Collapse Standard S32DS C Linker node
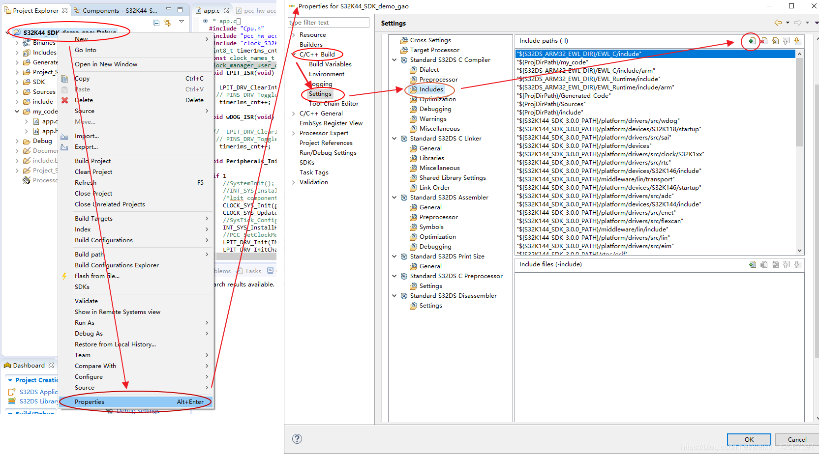The width and height of the screenshot is (819, 456). (394, 139)
